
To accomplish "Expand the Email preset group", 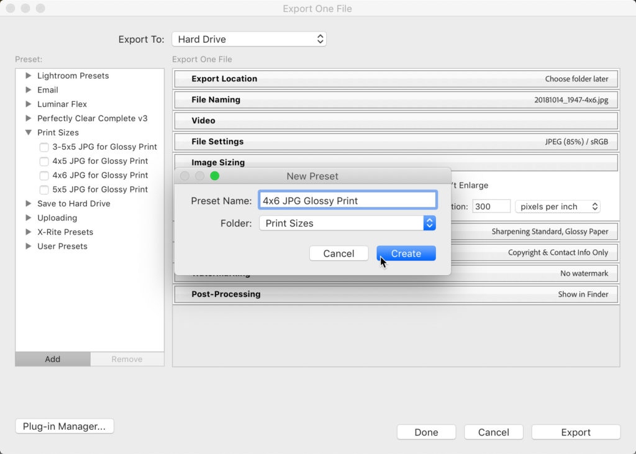I will pyautogui.click(x=29, y=90).
